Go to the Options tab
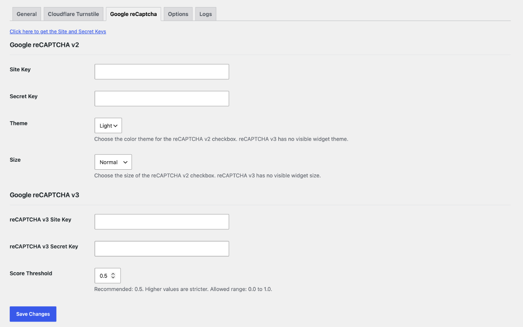Image resolution: width=523 pixels, height=327 pixels. pos(178,14)
